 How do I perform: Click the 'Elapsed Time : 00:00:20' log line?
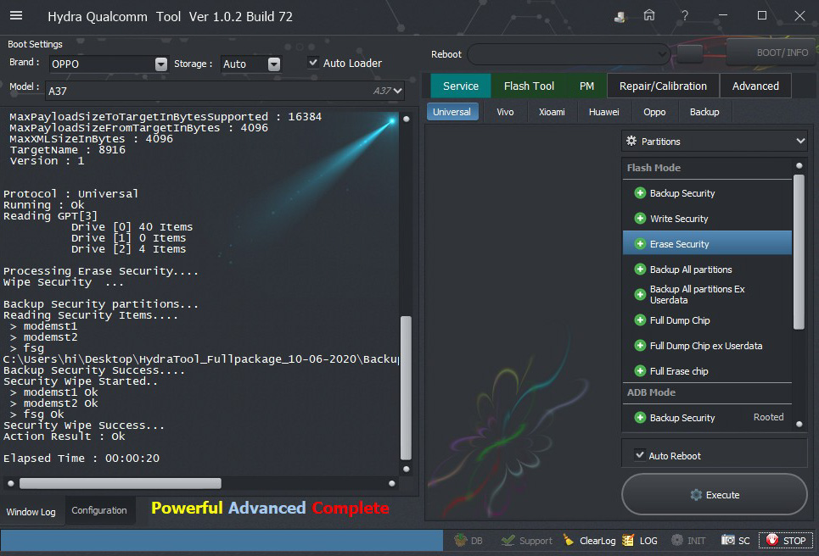pyautogui.click(x=81, y=458)
